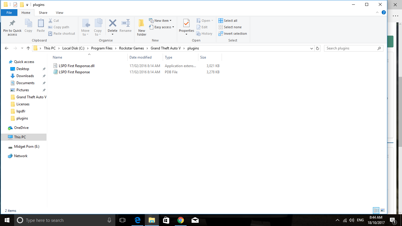The height and width of the screenshot is (226, 402).
Task: Click the Delete X icon
Action: click(112, 23)
